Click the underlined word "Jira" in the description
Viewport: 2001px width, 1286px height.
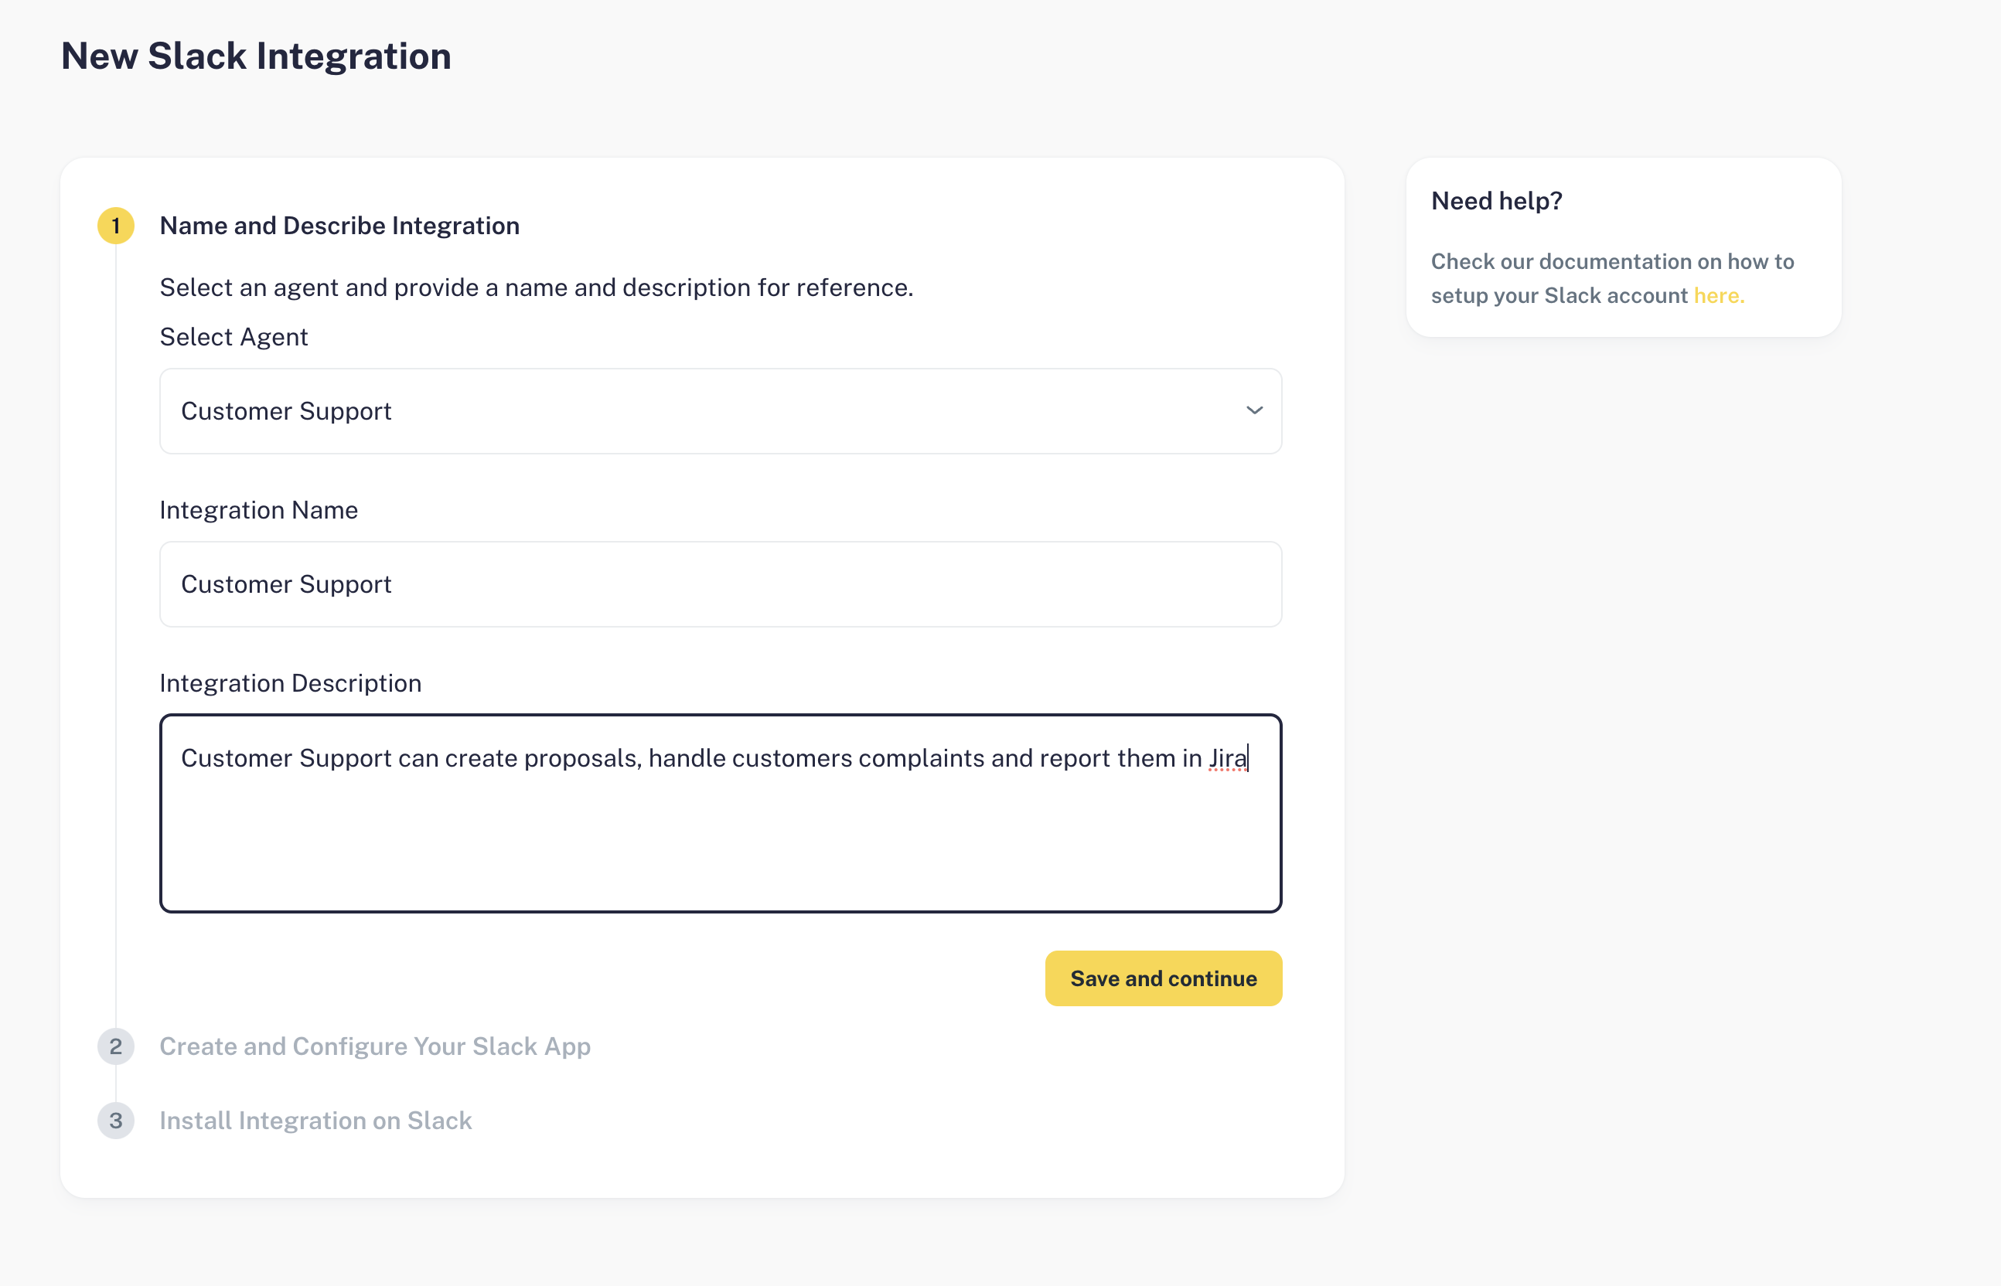(1226, 758)
